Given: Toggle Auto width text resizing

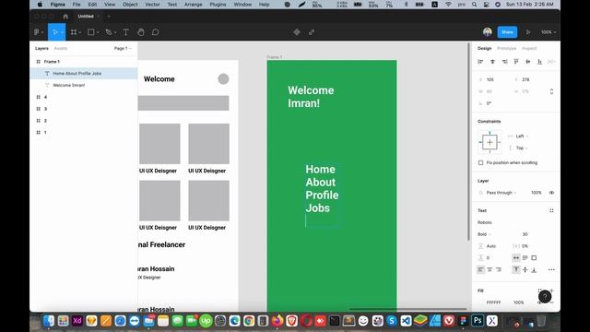Looking at the screenshot, I should tap(516, 258).
